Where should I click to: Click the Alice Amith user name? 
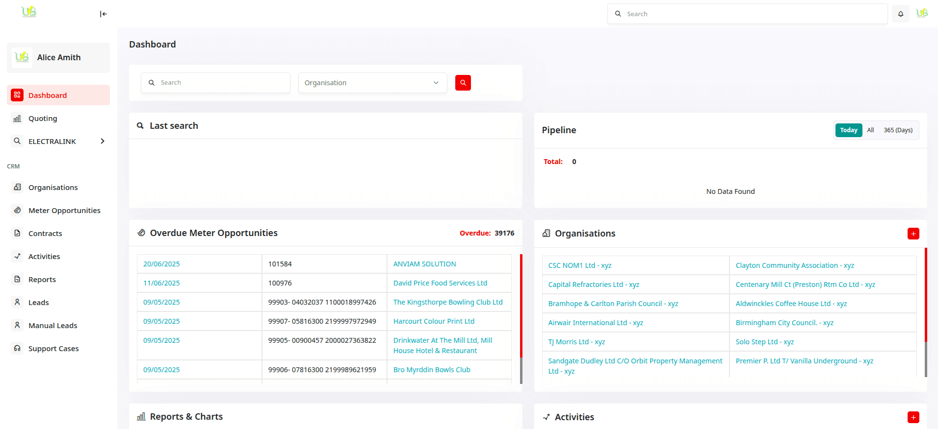coord(59,57)
